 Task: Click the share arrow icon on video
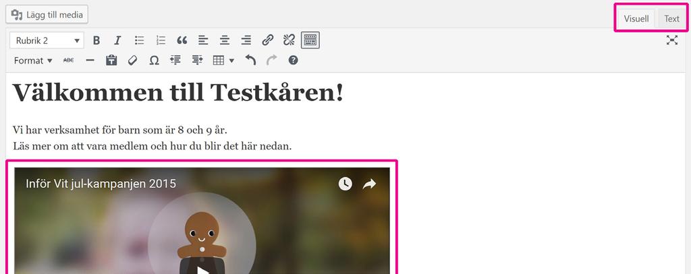point(369,184)
